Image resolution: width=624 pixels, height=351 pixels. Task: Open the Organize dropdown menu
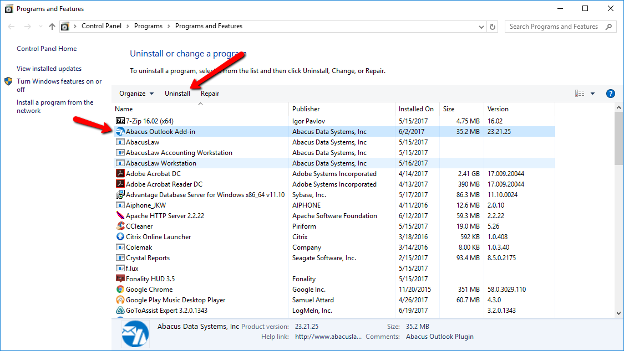pyautogui.click(x=136, y=94)
